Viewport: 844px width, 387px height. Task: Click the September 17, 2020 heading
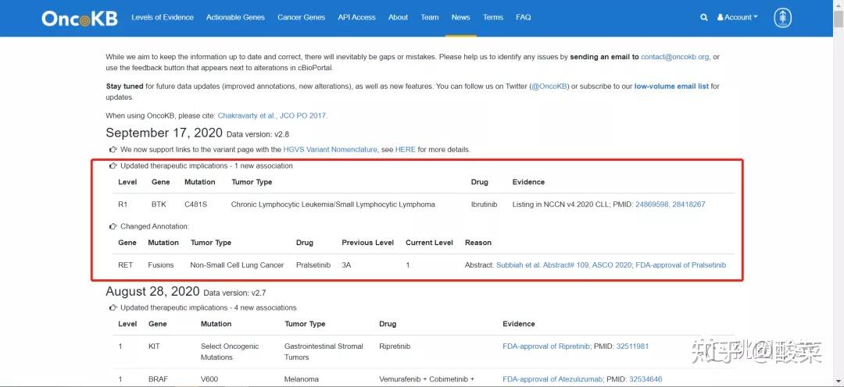[164, 133]
